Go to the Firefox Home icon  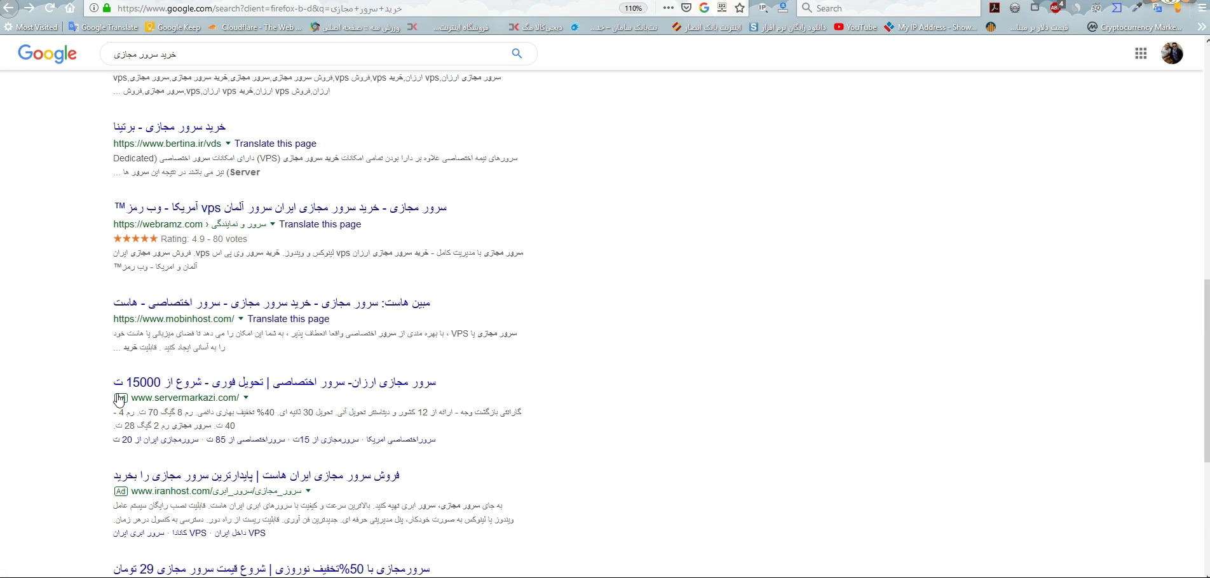[70, 8]
